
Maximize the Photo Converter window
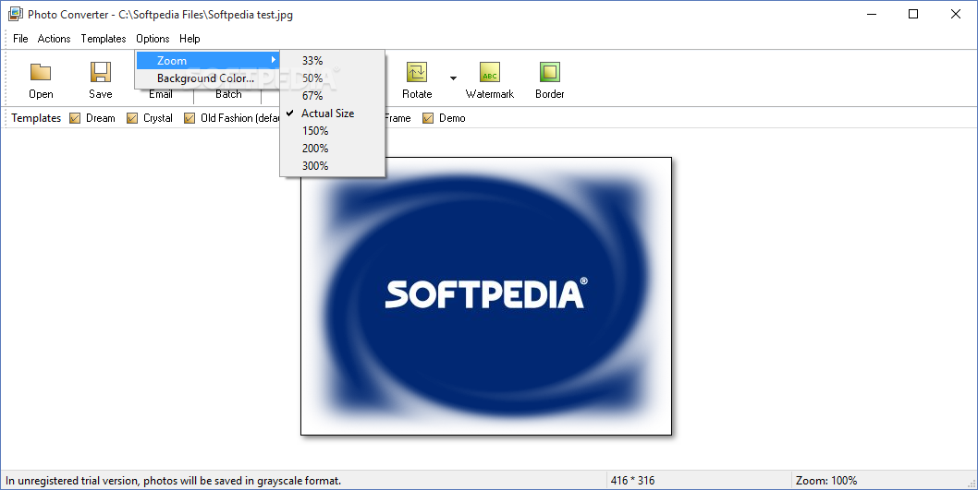coord(913,14)
